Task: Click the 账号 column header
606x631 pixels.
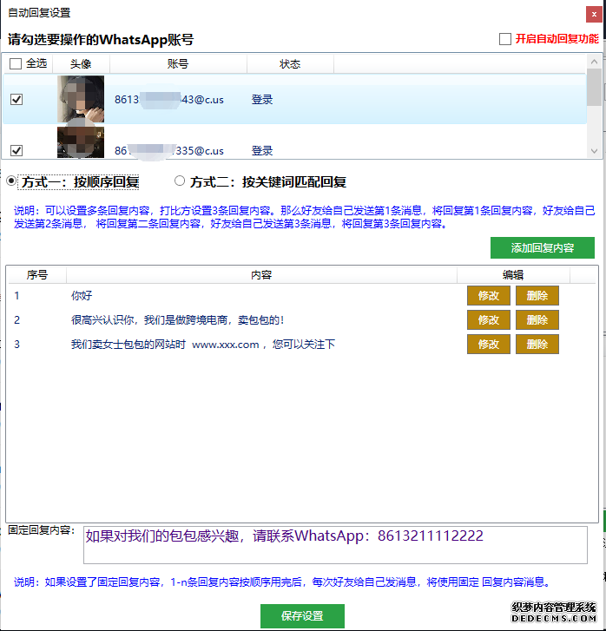Action: click(x=178, y=63)
